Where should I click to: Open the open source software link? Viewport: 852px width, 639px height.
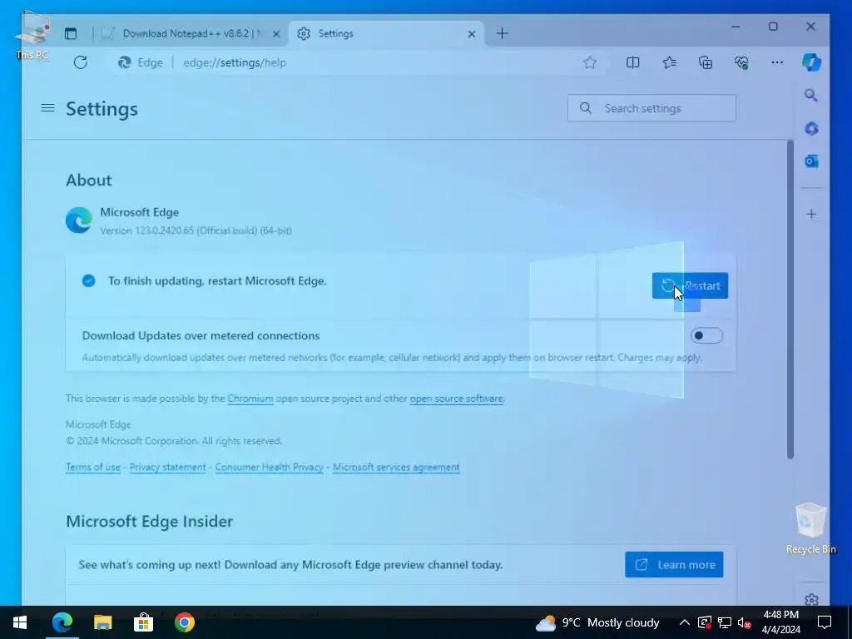click(457, 399)
